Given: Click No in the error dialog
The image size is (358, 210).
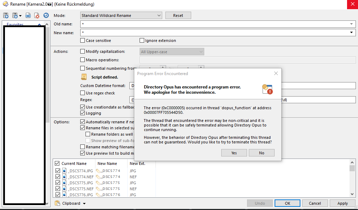Looking at the screenshot, I should click(x=262, y=153).
